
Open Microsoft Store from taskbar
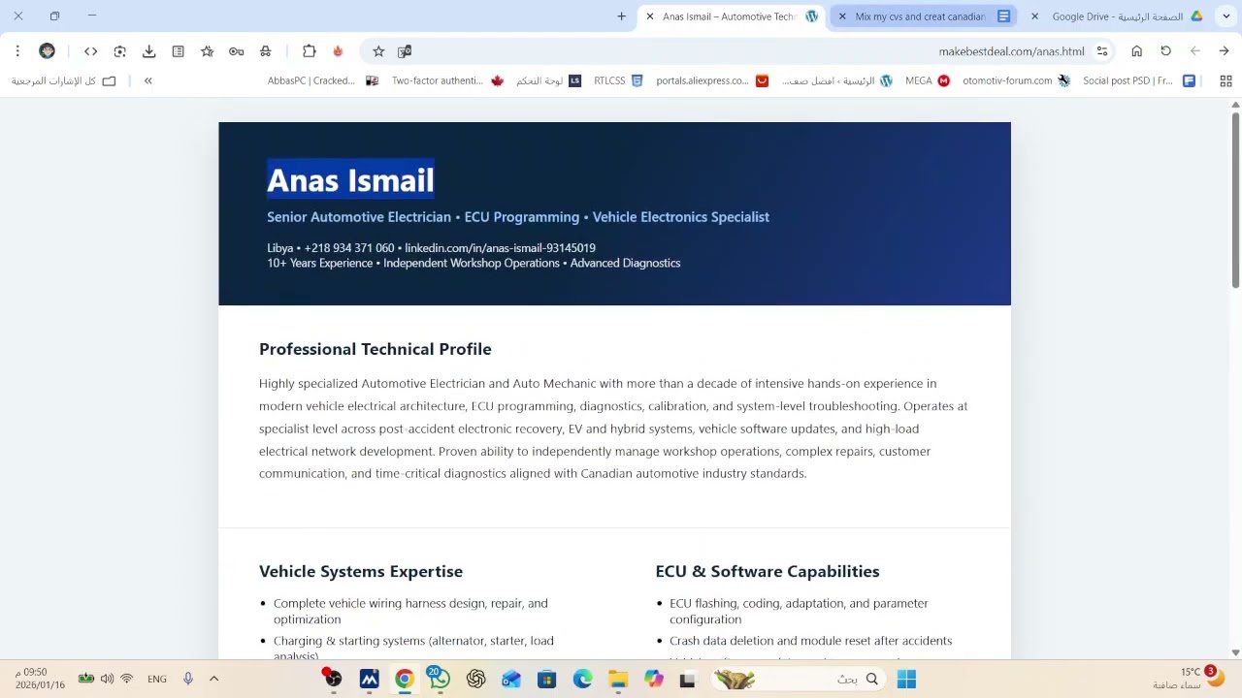tap(546, 680)
